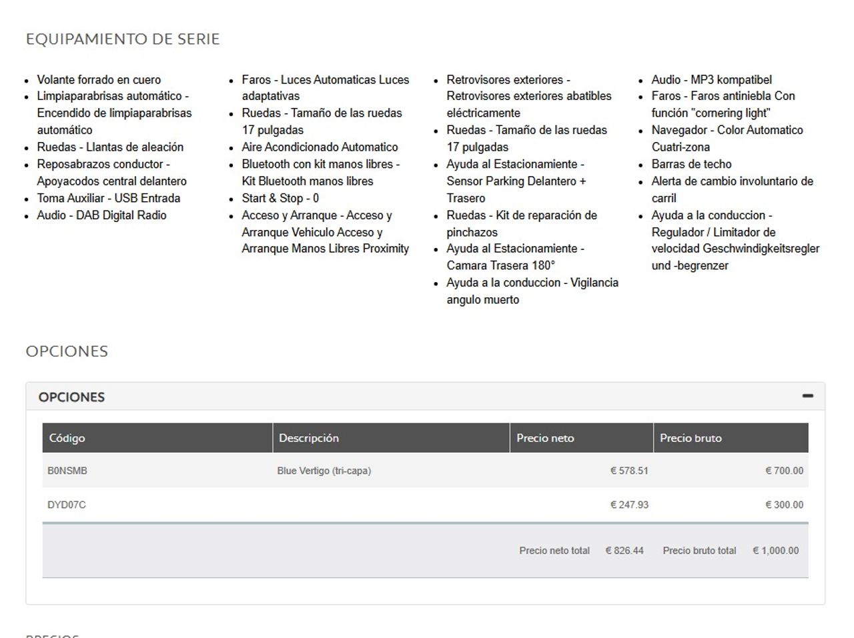The width and height of the screenshot is (854, 638).
Task: Click the "Start & Stop - 0" item
Action: [280, 198]
